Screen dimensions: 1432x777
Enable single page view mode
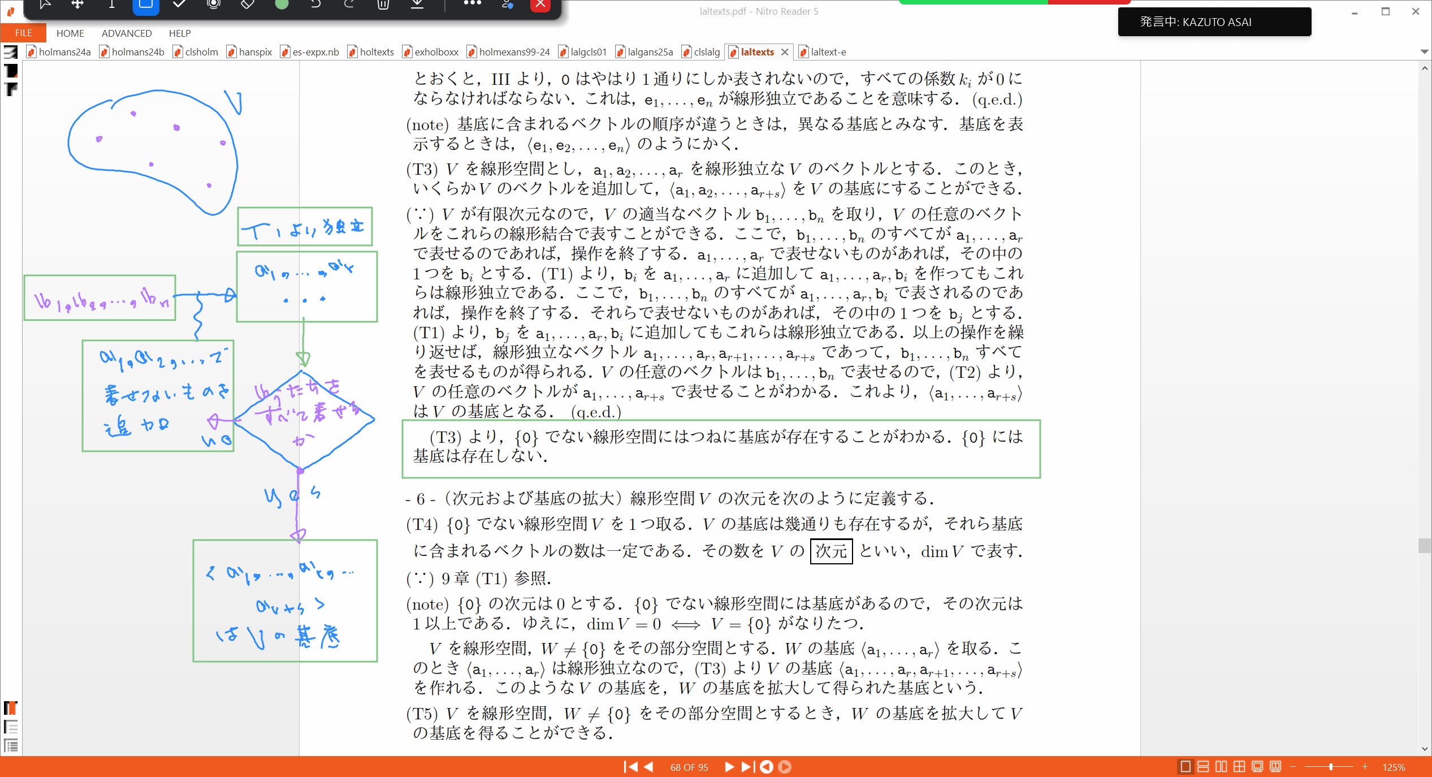(1186, 767)
